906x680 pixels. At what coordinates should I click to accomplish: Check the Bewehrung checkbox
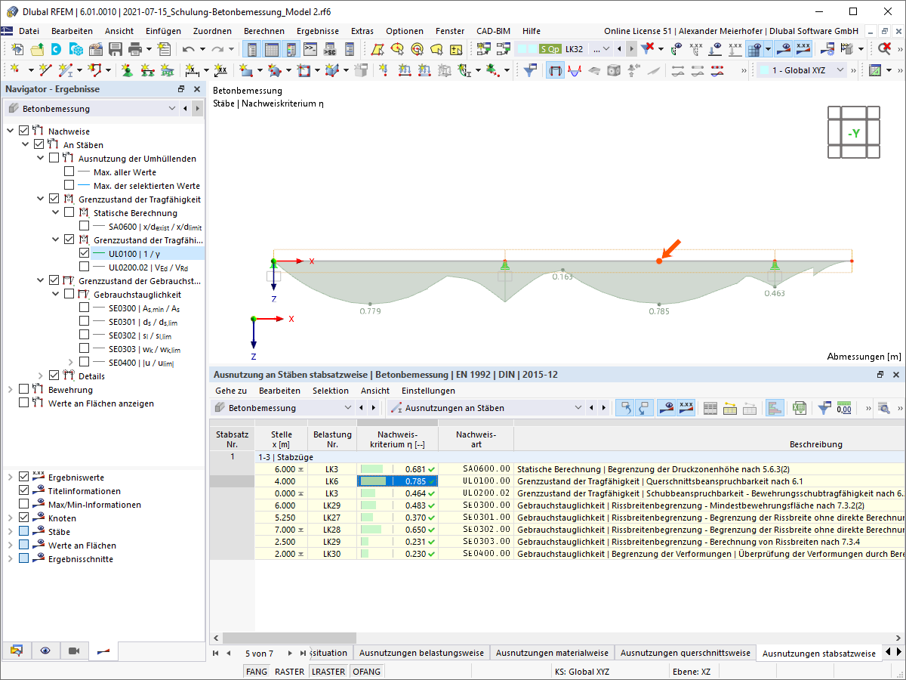[x=23, y=390]
